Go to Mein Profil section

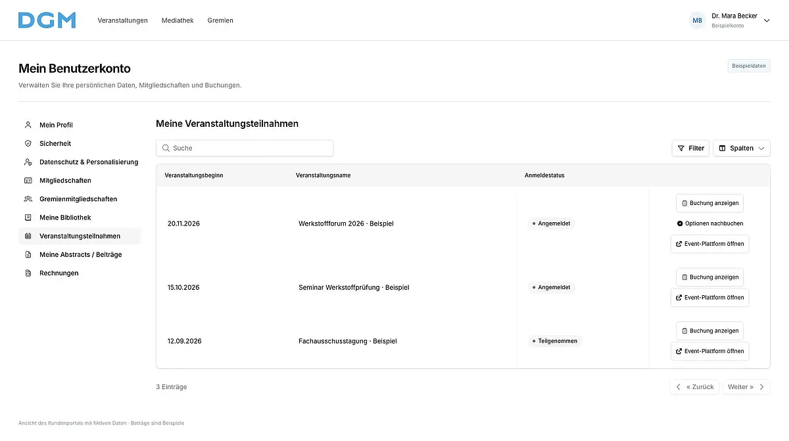[80, 125]
